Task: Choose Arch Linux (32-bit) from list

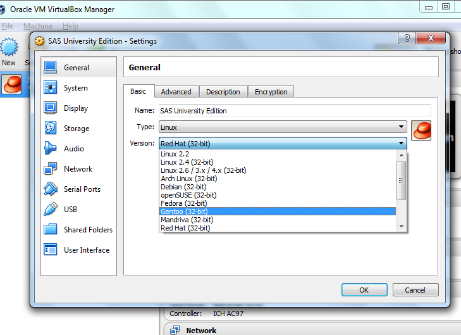Action: tap(277, 179)
